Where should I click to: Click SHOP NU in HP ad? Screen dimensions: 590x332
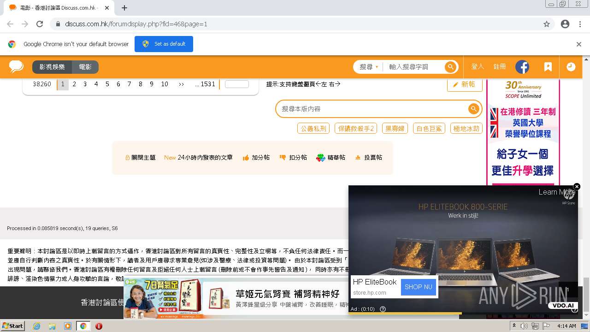(x=418, y=287)
